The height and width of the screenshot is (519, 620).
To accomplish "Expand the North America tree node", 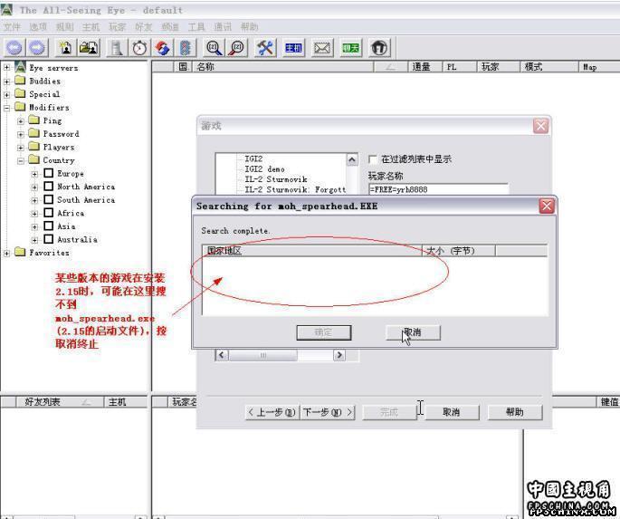I will (x=34, y=187).
